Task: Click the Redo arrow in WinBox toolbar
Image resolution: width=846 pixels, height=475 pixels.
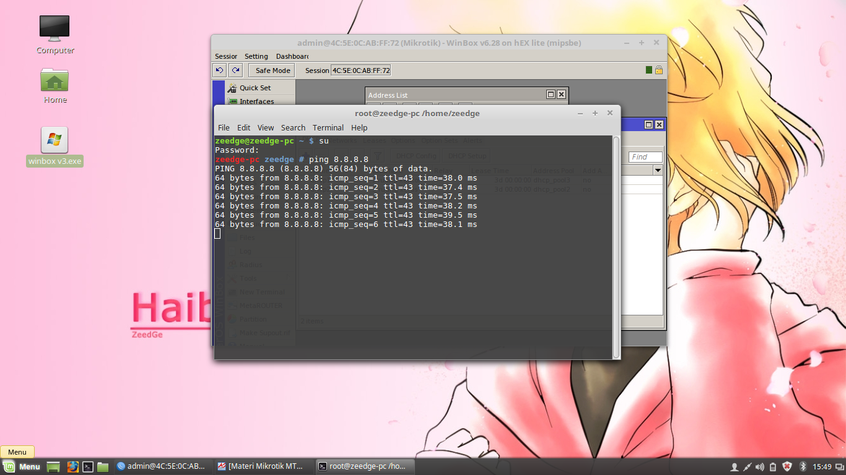Action: 235,70
